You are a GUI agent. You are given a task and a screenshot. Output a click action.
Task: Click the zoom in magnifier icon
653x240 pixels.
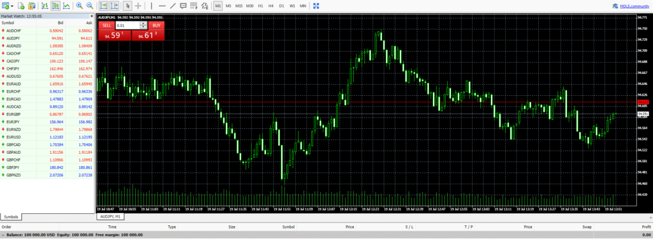(79, 6)
